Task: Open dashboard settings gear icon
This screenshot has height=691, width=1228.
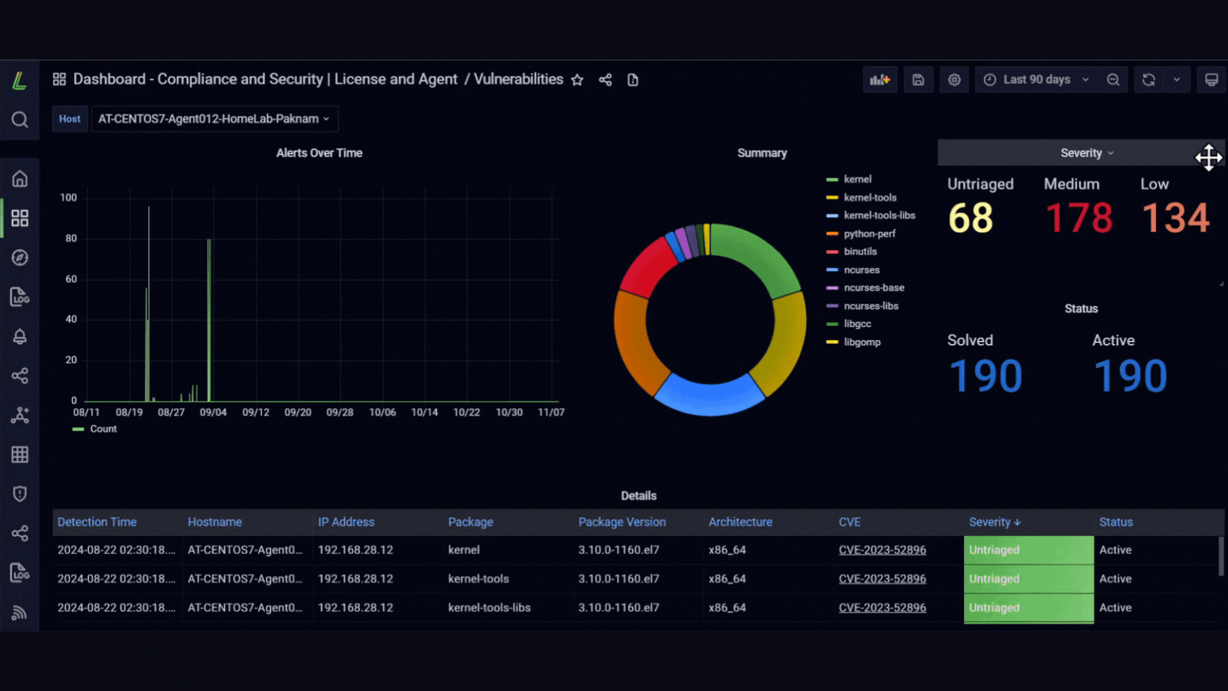Action: [954, 80]
